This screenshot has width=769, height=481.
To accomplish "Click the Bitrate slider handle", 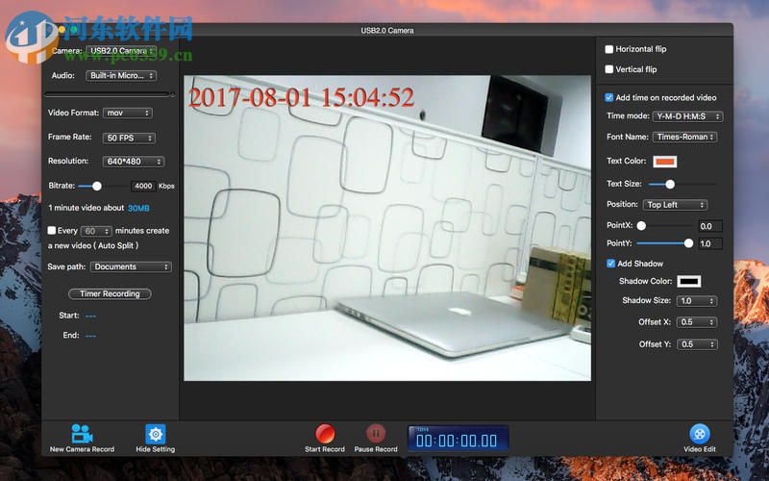I will click(97, 186).
